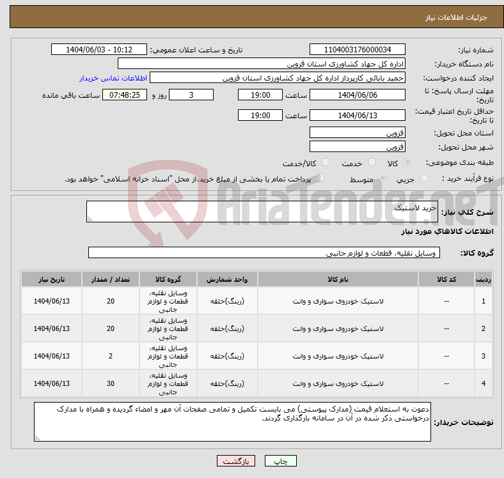Click the request creator field حمید بابائی
Image resolution: width=504 pixels, height=478 pixels.
(x=278, y=78)
